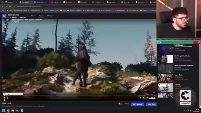Screen dimensions: 201x113
Task: Select the 'Beim Schwimmen verkackt' queue clip title
Action: tap(183, 66)
